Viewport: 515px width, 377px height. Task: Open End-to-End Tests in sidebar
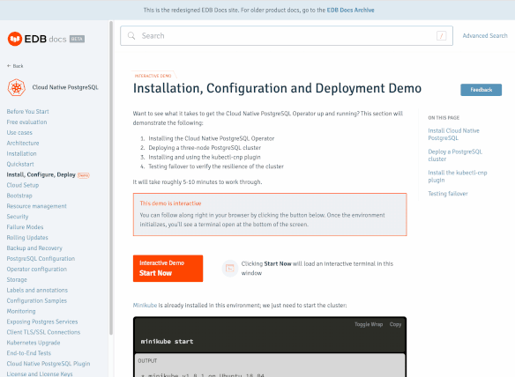(x=29, y=353)
